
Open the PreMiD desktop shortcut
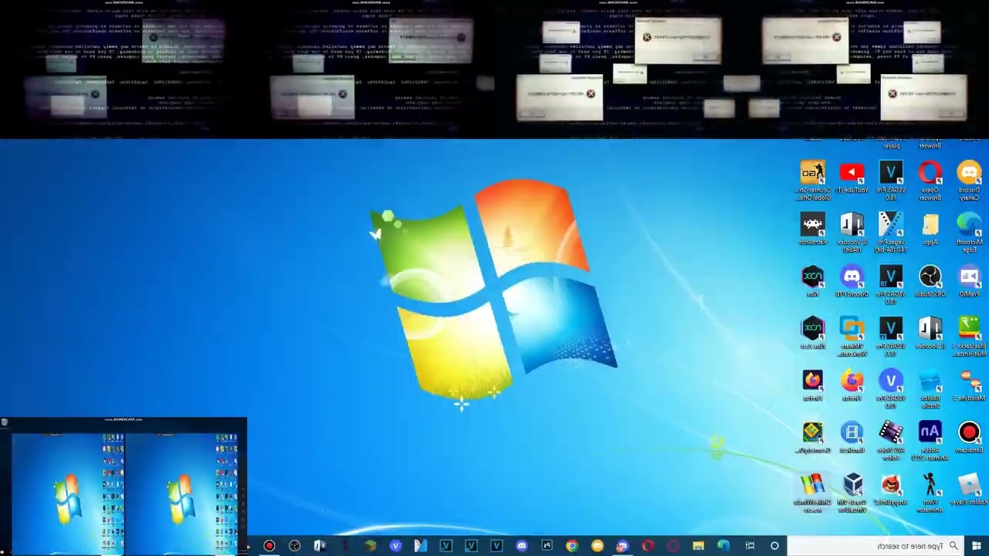pos(969,281)
